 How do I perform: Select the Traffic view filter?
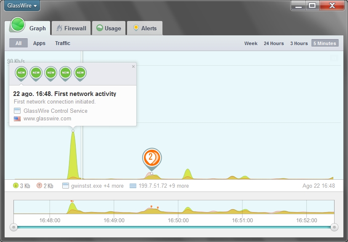pos(63,43)
